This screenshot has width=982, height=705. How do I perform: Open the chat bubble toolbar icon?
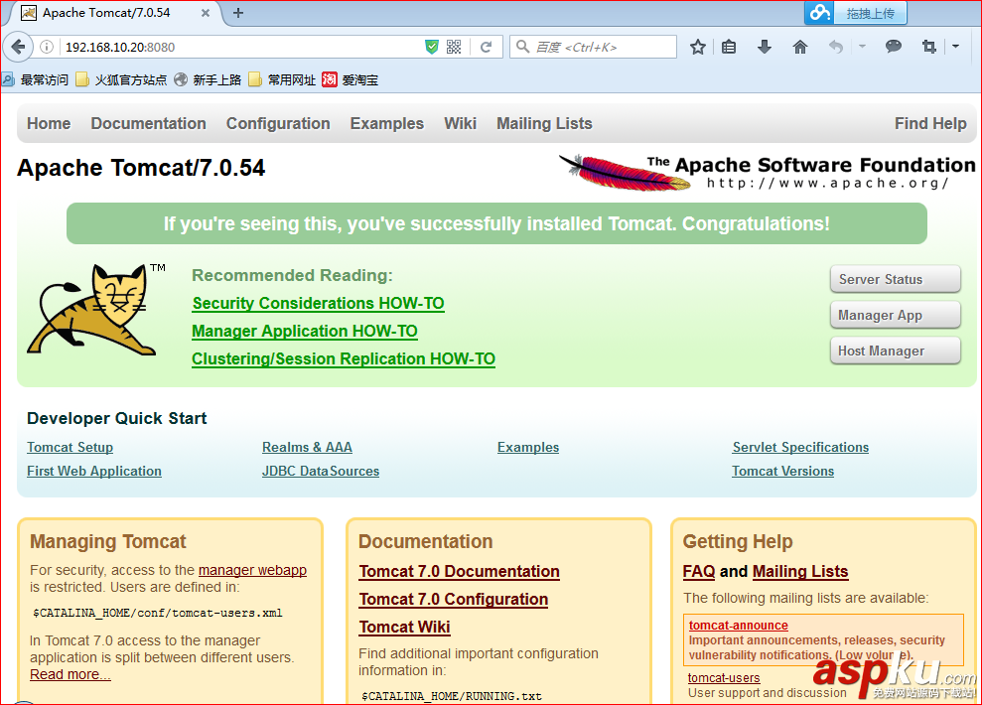(x=894, y=47)
